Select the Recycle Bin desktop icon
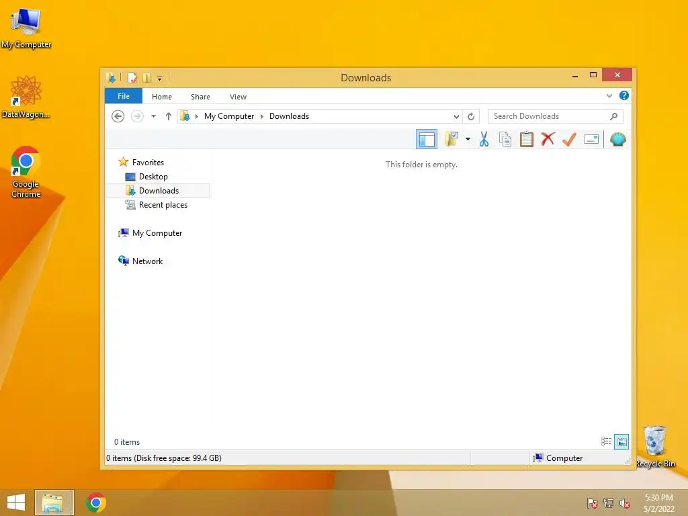The height and width of the screenshot is (516, 688). click(x=656, y=447)
